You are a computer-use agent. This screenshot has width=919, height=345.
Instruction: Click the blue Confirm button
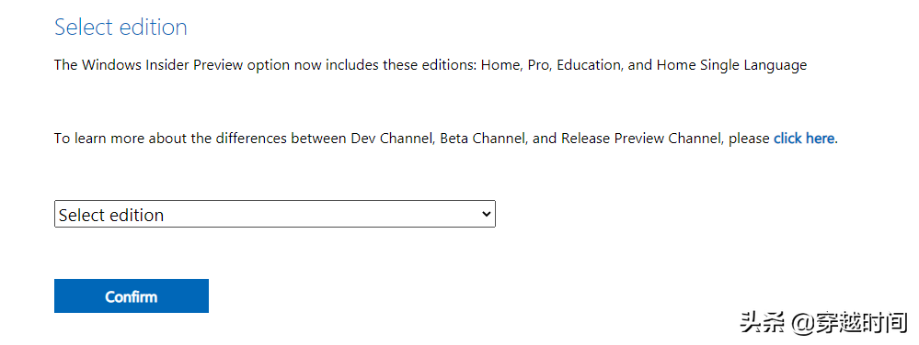point(132,295)
